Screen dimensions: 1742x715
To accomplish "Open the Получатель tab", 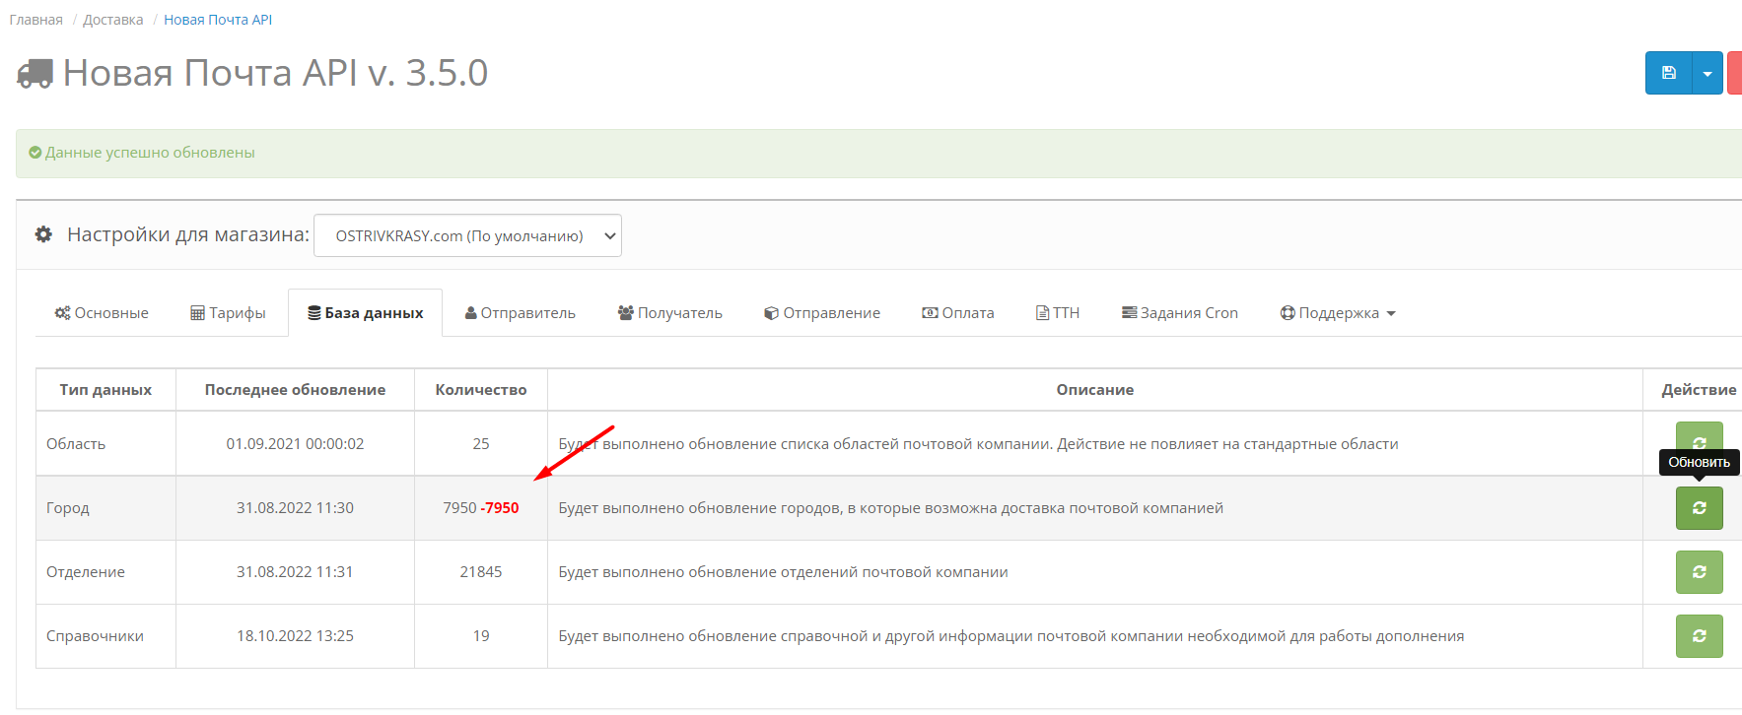I will 669,313.
